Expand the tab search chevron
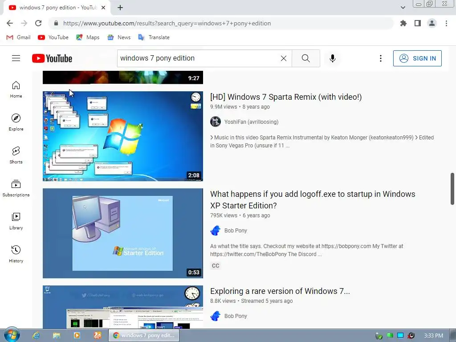Screen dimensions: 456x342 click(403, 8)
